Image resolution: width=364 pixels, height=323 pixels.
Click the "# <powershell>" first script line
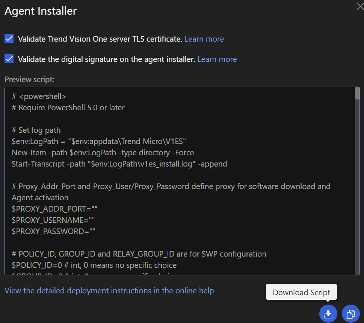(39, 96)
